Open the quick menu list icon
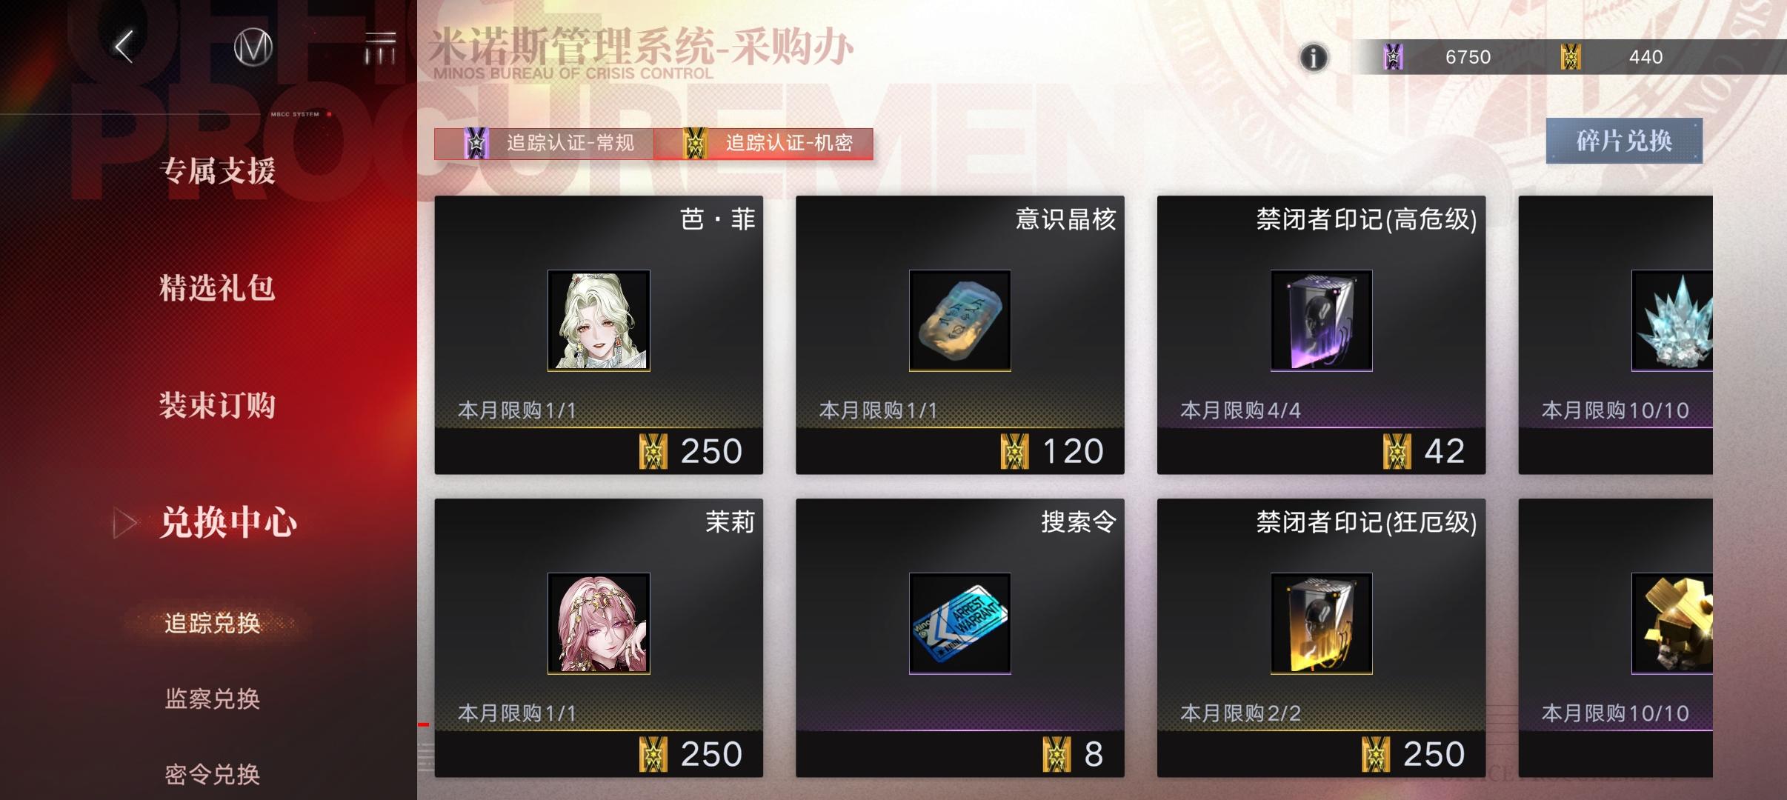Viewport: 1787px width, 800px height. (380, 48)
